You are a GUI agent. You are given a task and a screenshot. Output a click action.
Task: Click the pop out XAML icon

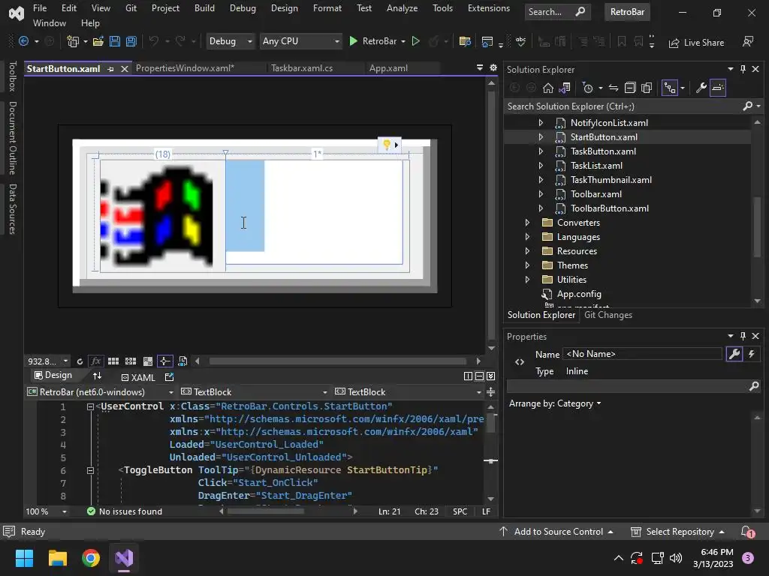(x=169, y=377)
